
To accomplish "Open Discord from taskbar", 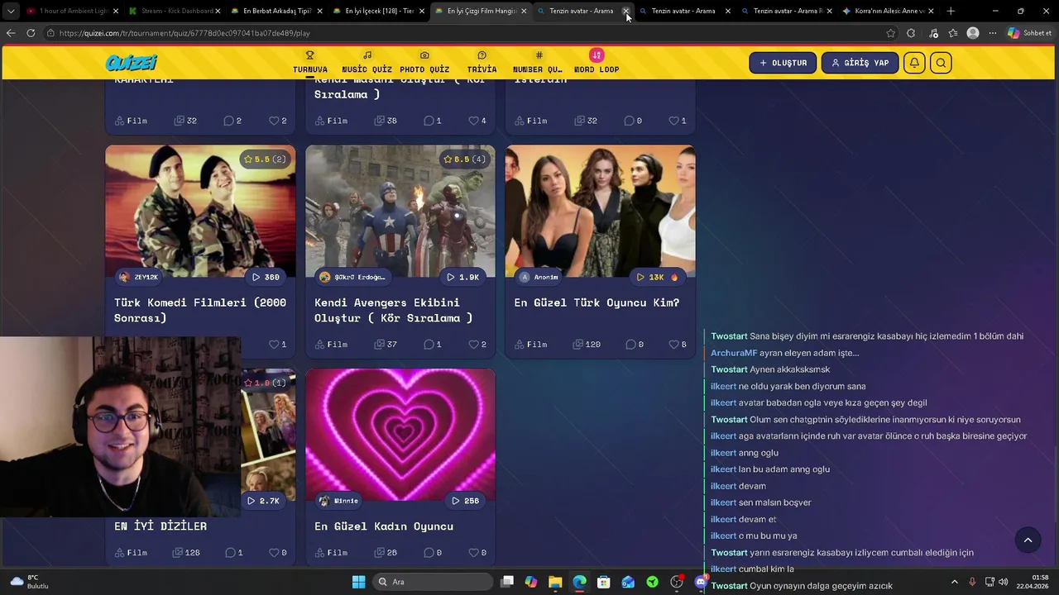I will click(x=702, y=582).
